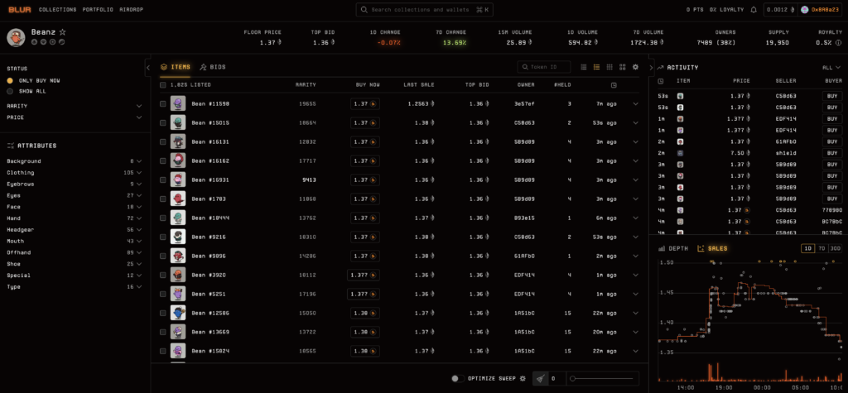This screenshot has height=393, width=848.
Task: Click BUY on the shield seller activity row
Action: [832, 153]
